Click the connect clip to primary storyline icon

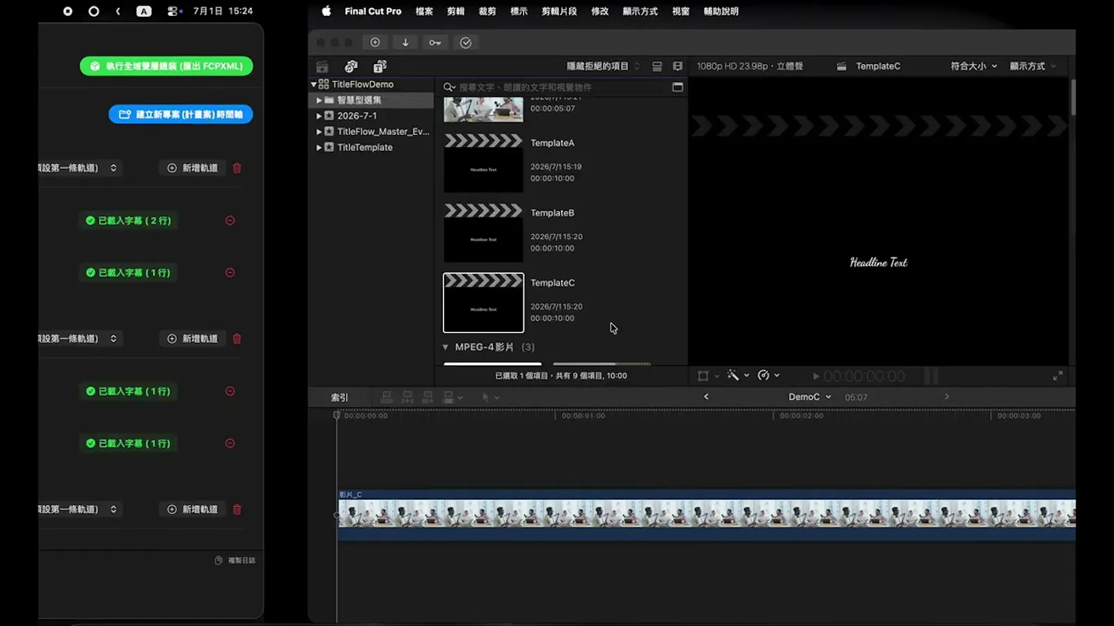click(x=386, y=397)
